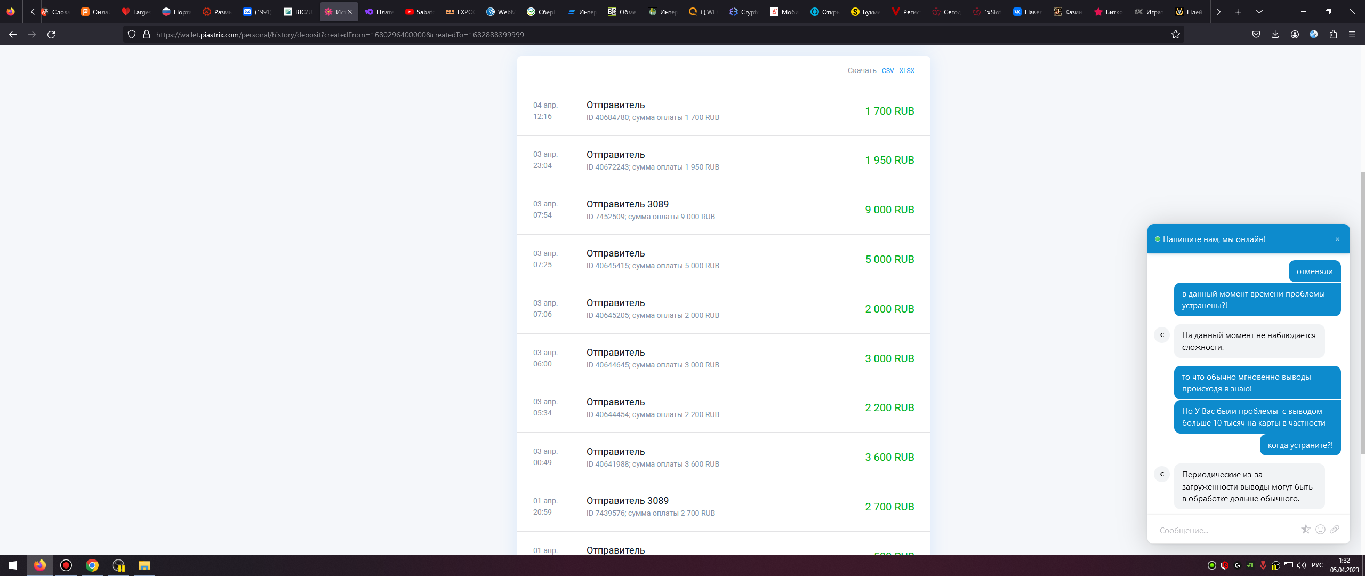Viewport: 1365px width, 576px height.
Task: Switch to the QIWI browser tab
Action: [x=702, y=12]
